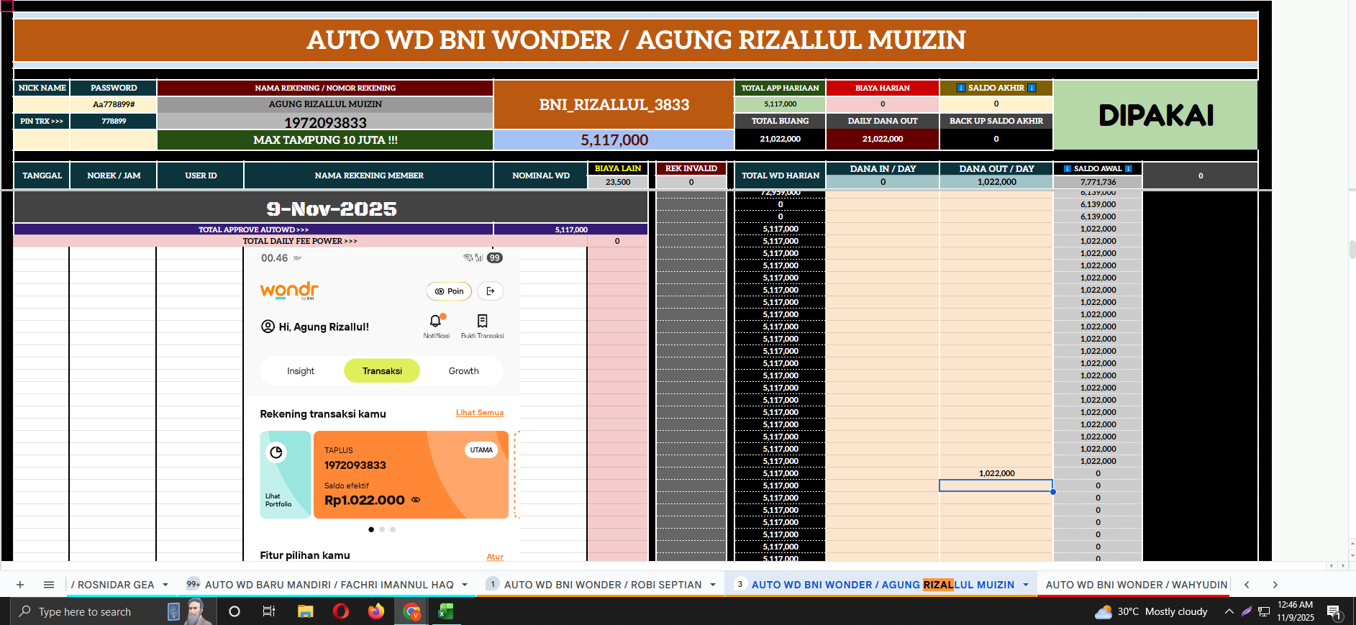The image size is (1356, 625).
Task: Select the Growth tab in wondr
Action: point(464,371)
